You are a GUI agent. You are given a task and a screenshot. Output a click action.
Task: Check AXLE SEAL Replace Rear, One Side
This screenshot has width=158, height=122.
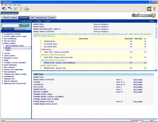click(x=41, y=57)
